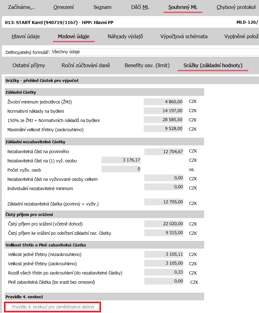Screen dimensions: 259x313
Task: Select the Benefity osv. (limit) subtab
Action: 147,65
